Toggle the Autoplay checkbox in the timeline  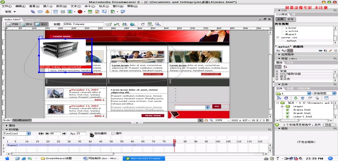91,133
